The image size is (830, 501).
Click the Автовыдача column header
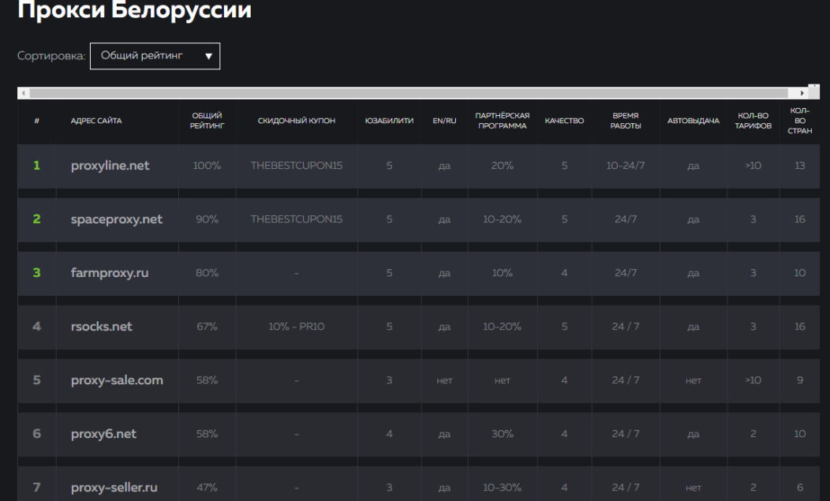tap(693, 121)
